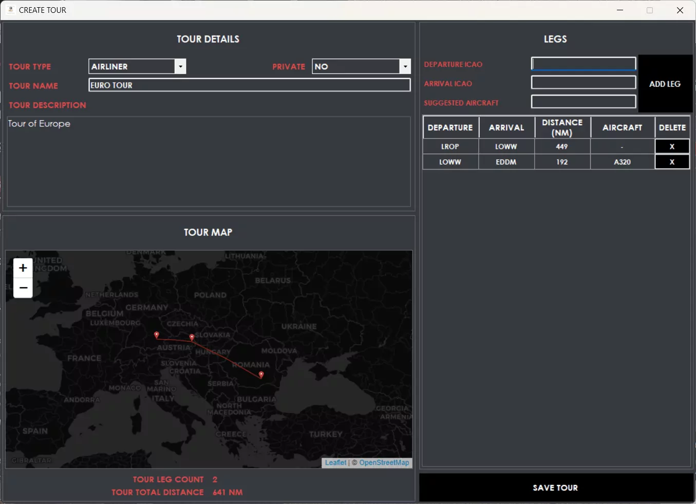Zoom out on the tour map
The height and width of the screenshot is (504, 696).
point(23,288)
